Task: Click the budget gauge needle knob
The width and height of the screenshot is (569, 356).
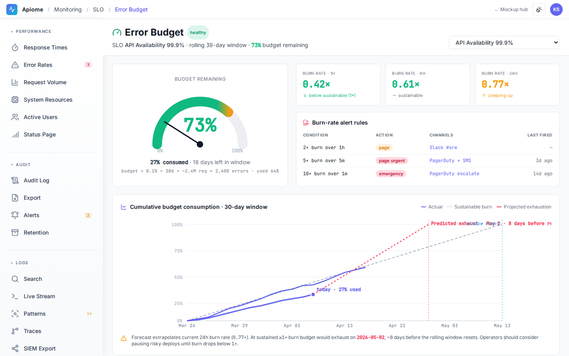Action: [x=200, y=144]
